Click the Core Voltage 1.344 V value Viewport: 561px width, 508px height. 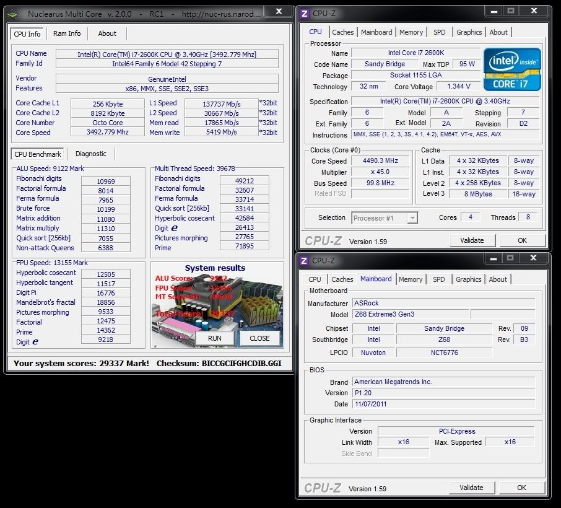(x=459, y=86)
